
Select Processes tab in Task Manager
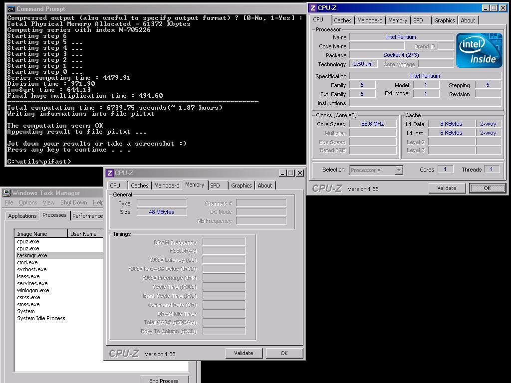tap(54, 215)
